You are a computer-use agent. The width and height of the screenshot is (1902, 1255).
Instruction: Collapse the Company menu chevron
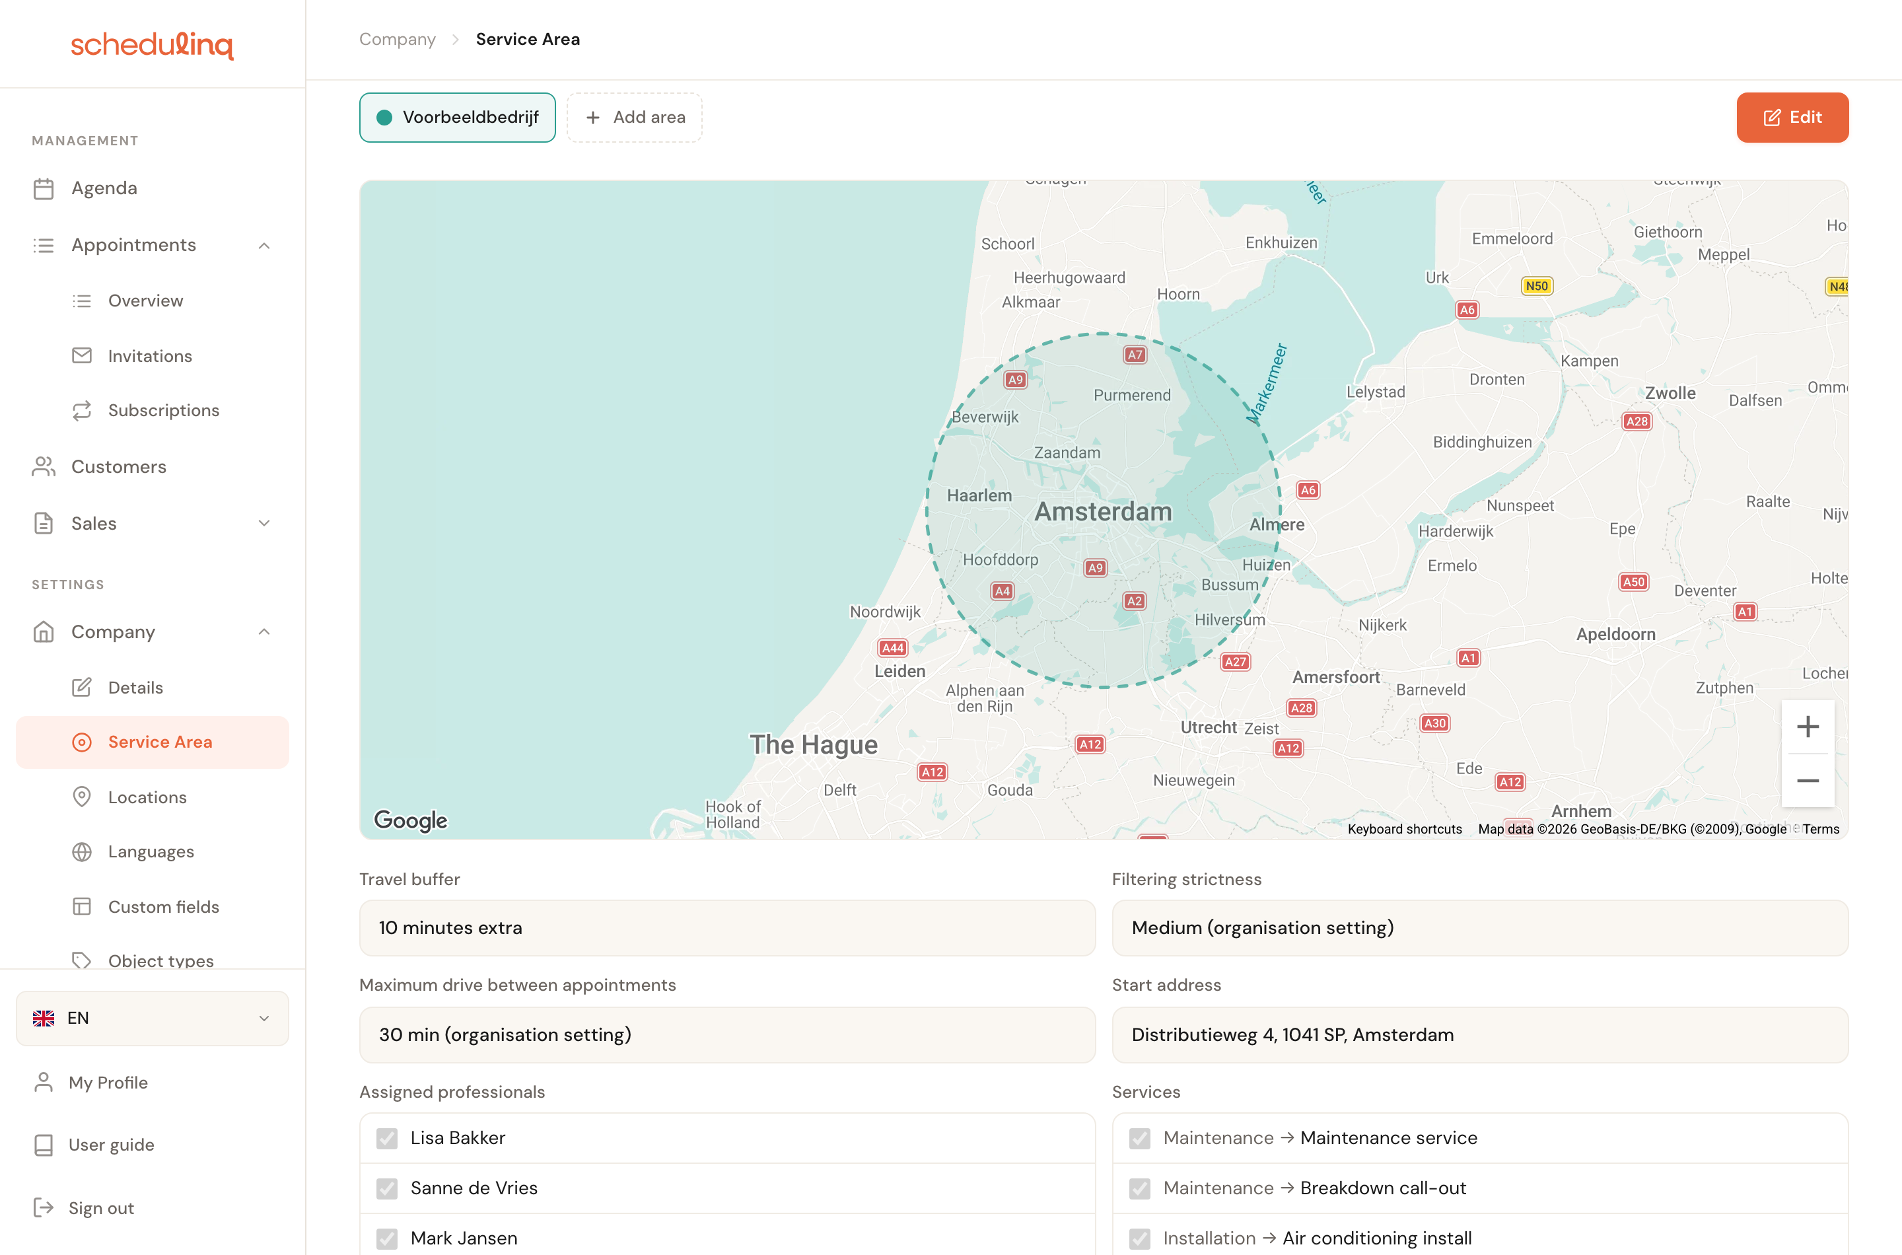coord(264,632)
